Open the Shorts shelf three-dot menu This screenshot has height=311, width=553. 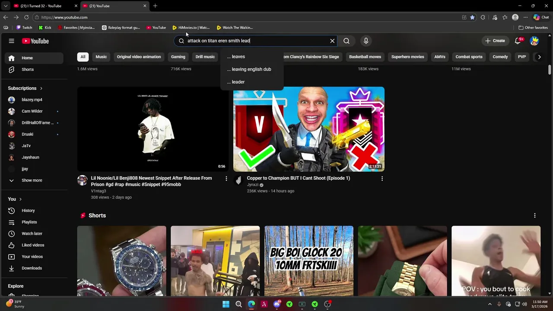tap(535, 216)
